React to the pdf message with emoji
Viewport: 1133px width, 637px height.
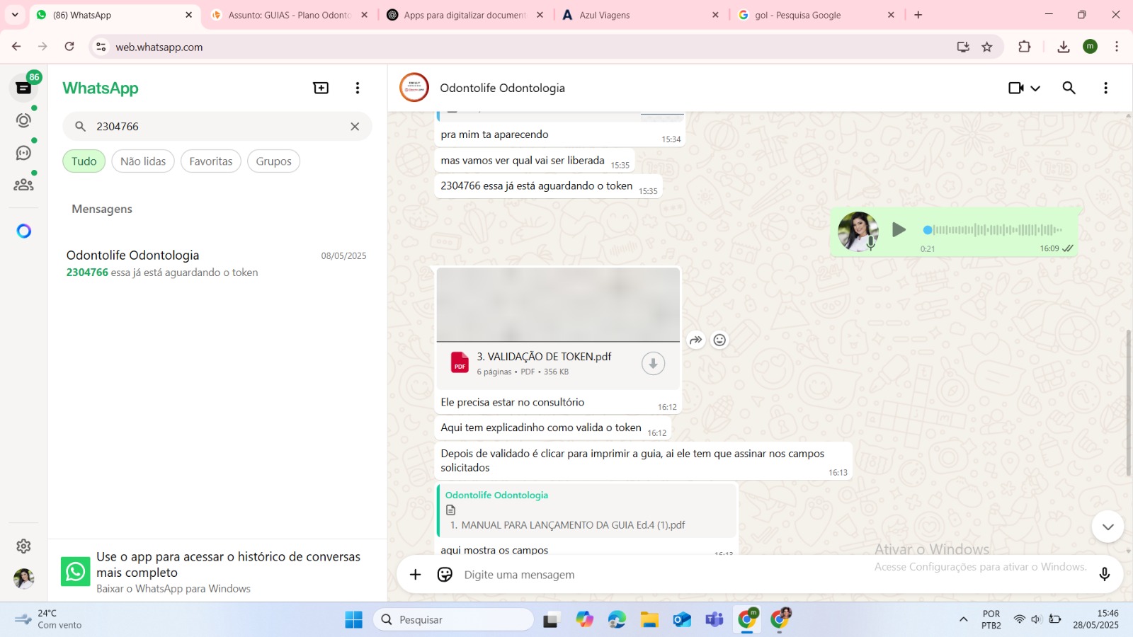tap(719, 340)
